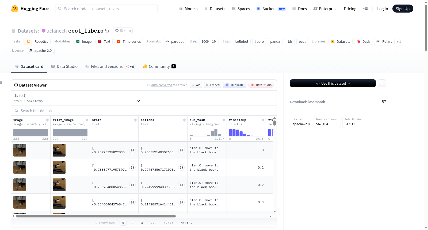Open first row image thumbnail

pyautogui.click(x=20, y=150)
